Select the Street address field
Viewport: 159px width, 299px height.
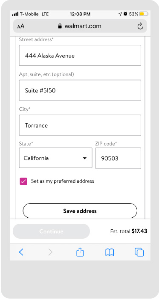(x=80, y=56)
